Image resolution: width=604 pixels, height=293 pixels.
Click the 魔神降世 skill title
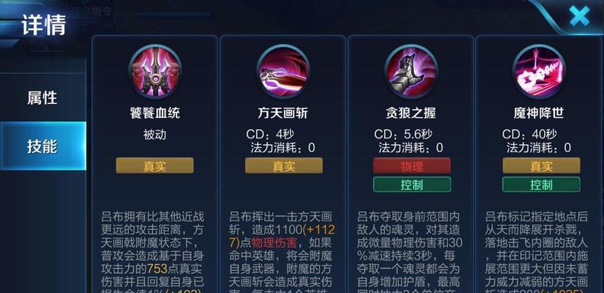pyautogui.click(x=539, y=113)
